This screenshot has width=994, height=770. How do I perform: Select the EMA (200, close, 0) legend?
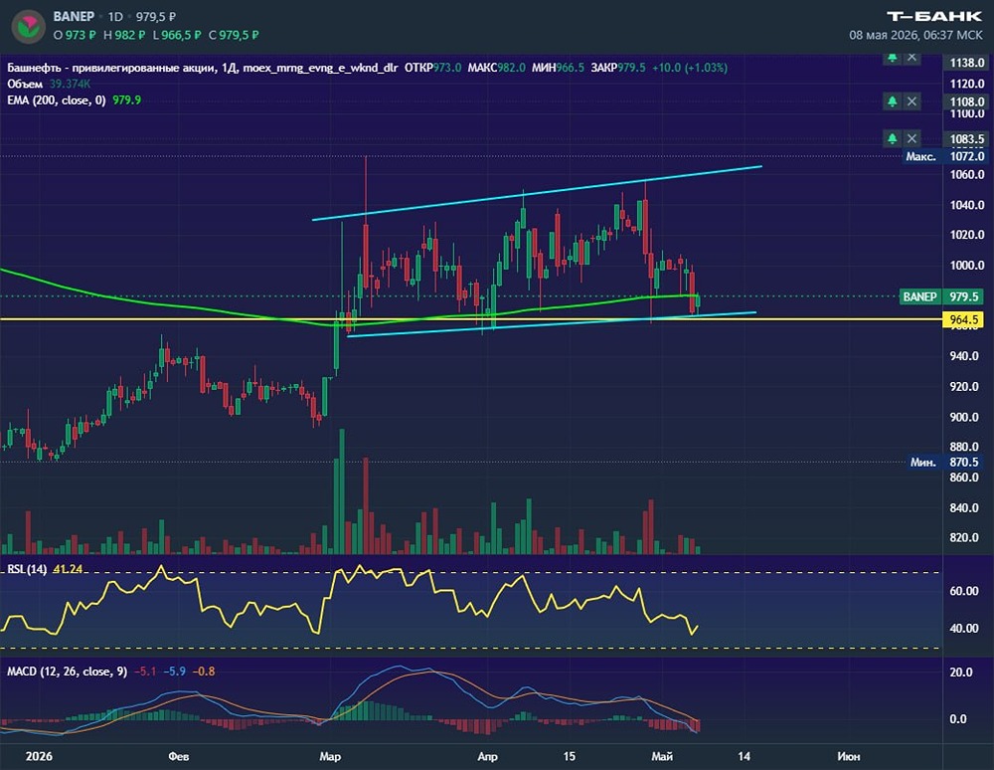pyautogui.click(x=57, y=100)
